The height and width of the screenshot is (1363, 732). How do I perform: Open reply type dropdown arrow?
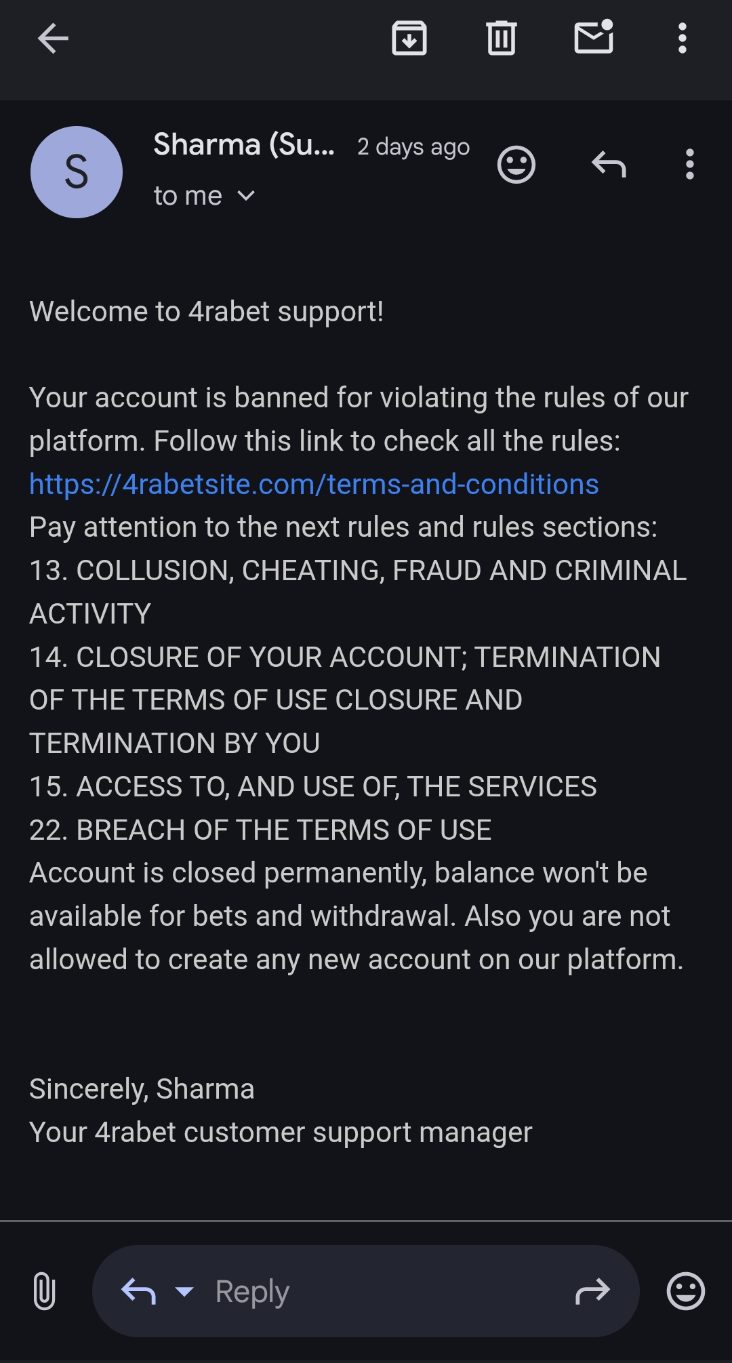click(184, 1291)
